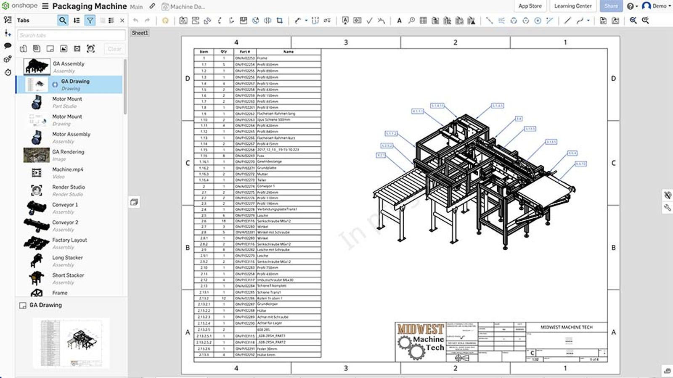The width and height of the screenshot is (673, 378).
Task: Select the crop view tool
Action: pyautogui.click(x=280, y=20)
